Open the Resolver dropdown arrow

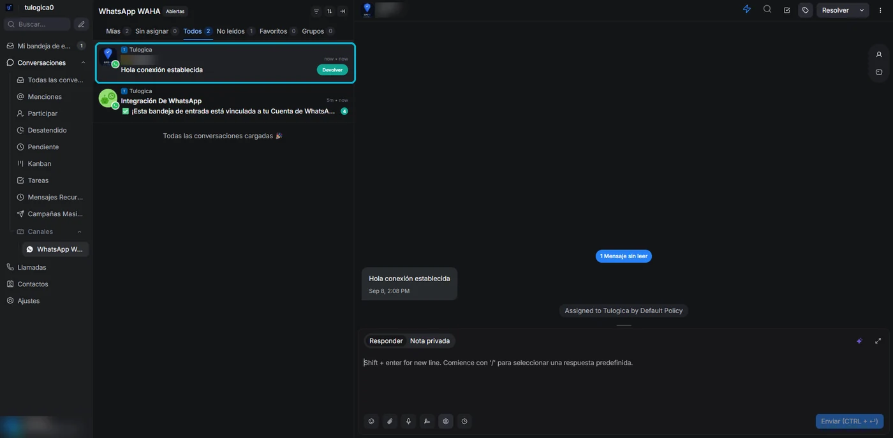click(x=862, y=10)
